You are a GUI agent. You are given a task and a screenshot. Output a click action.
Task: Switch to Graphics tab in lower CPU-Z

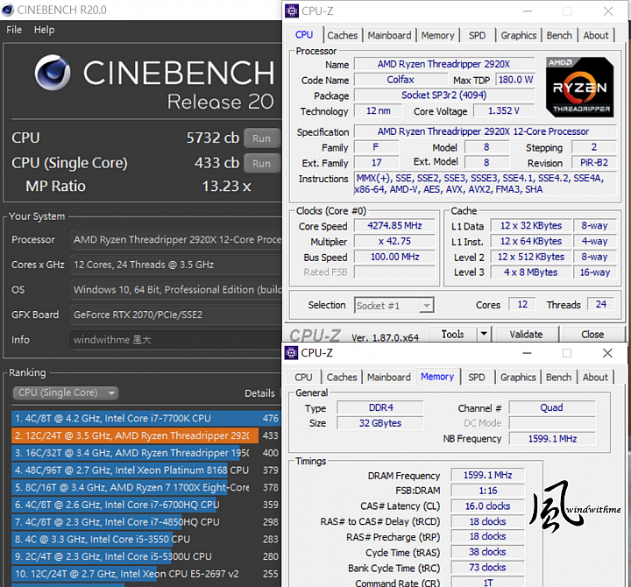point(518,378)
